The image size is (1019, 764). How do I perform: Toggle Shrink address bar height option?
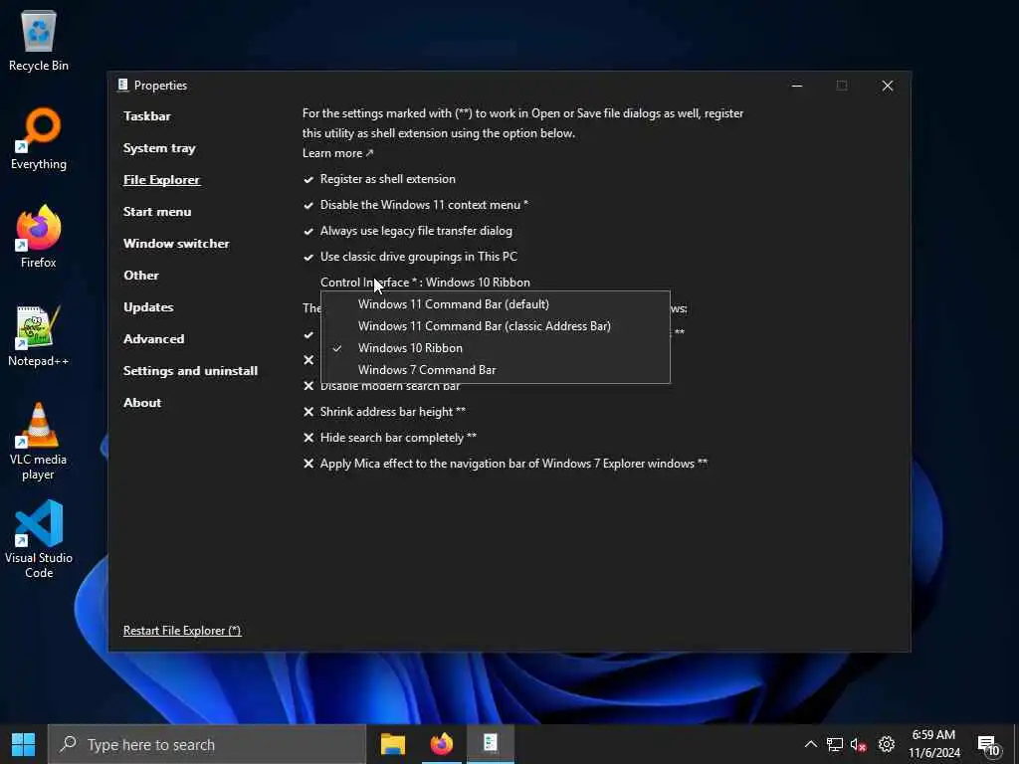coord(384,412)
